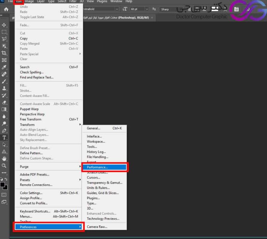
Task: Open Interface... preferences
Action: click(104, 136)
